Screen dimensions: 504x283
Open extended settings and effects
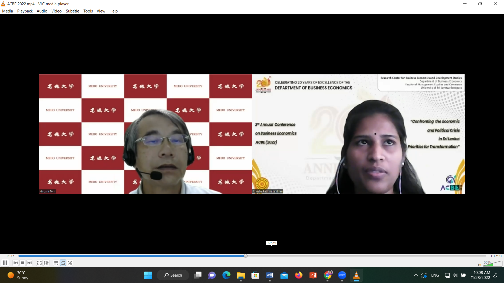coord(46,263)
